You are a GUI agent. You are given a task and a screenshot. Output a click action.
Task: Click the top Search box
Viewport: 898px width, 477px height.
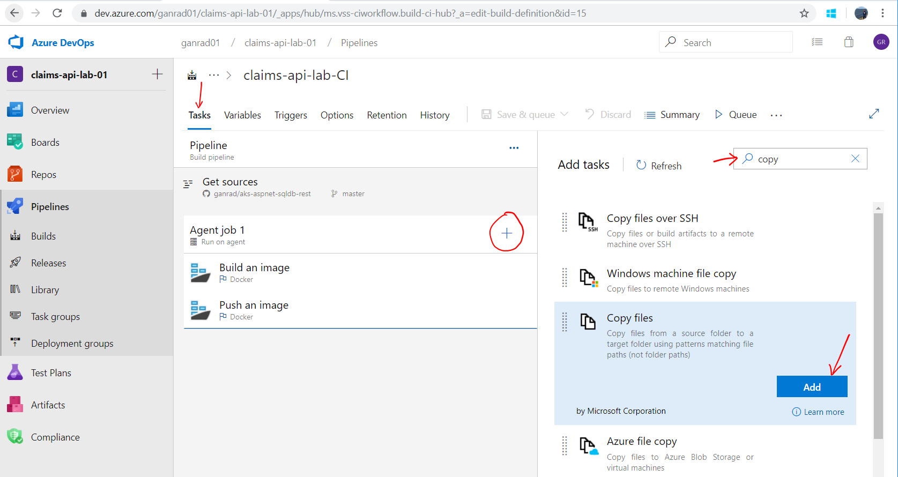click(725, 42)
